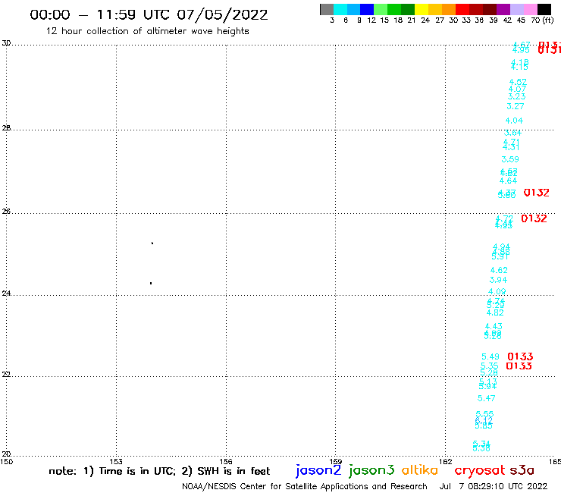Click the wave height value 5.35
561x493 pixels.
[x=490, y=366]
